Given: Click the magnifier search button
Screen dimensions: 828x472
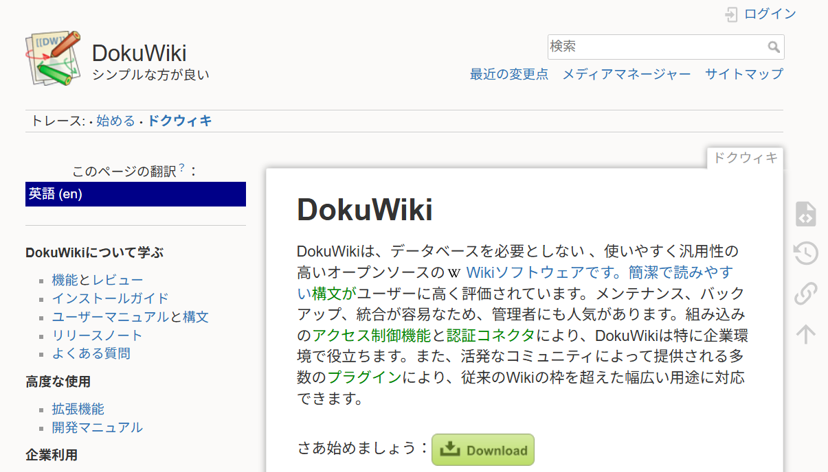Looking at the screenshot, I should pos(774,47).
